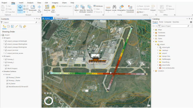Toggle airport_terminal layer visibility
Viewport: 193px width, 108px height.
[6, 50]
